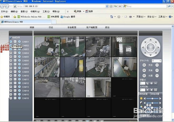174x122 pixels.
Task: Toggle local record button for CAM14
Action: point(11,91)
